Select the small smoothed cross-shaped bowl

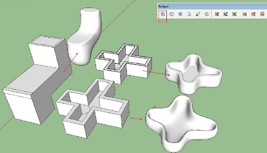coord(194,74)
